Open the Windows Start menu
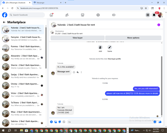This screenshot has height=133, width=167. [3, 130]
